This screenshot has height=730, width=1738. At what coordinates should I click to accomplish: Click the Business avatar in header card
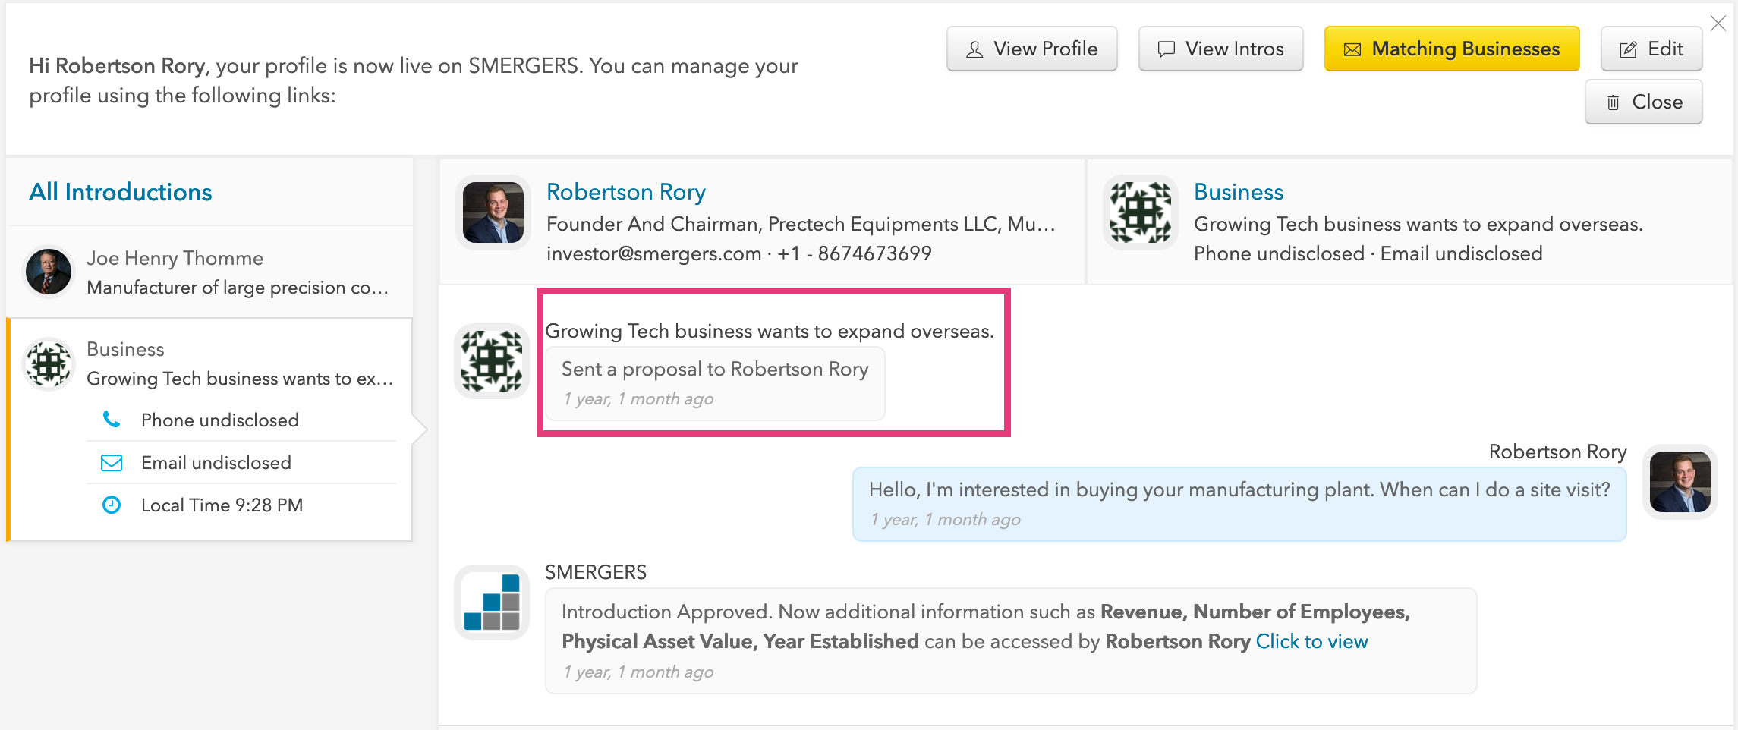[x=1141, y=212]
